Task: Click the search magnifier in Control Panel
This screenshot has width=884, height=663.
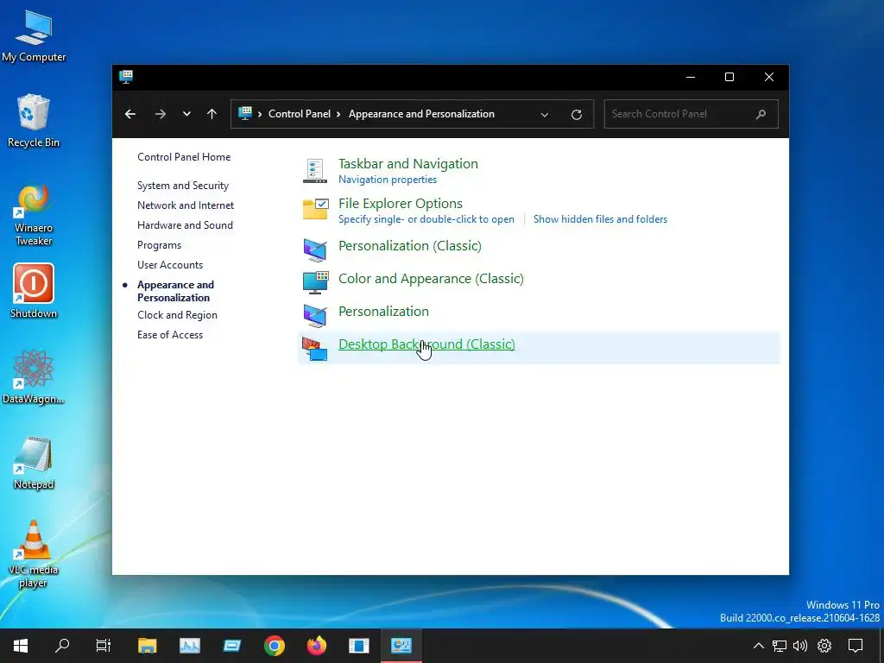Action: [x=761, y=114]
